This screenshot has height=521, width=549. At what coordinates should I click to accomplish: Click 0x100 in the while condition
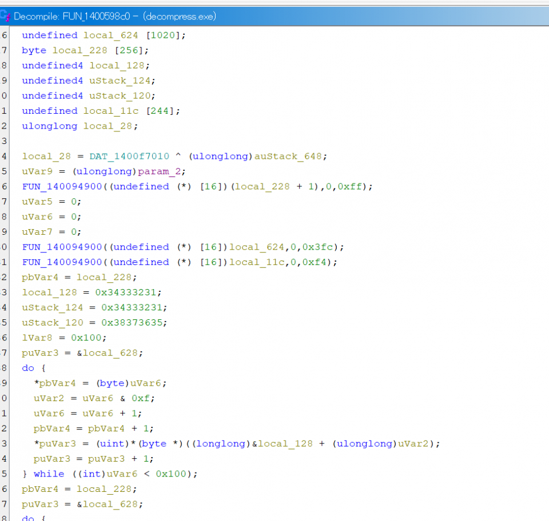[x=171, y=474]
